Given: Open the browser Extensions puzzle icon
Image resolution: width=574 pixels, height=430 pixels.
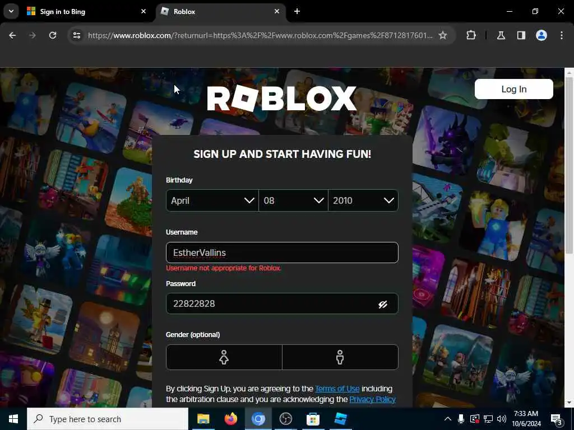Looking at the screenshot, I should tap(471, 35).
